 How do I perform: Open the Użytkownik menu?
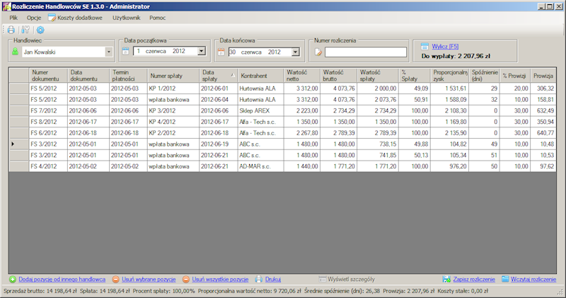click(127, 18)
